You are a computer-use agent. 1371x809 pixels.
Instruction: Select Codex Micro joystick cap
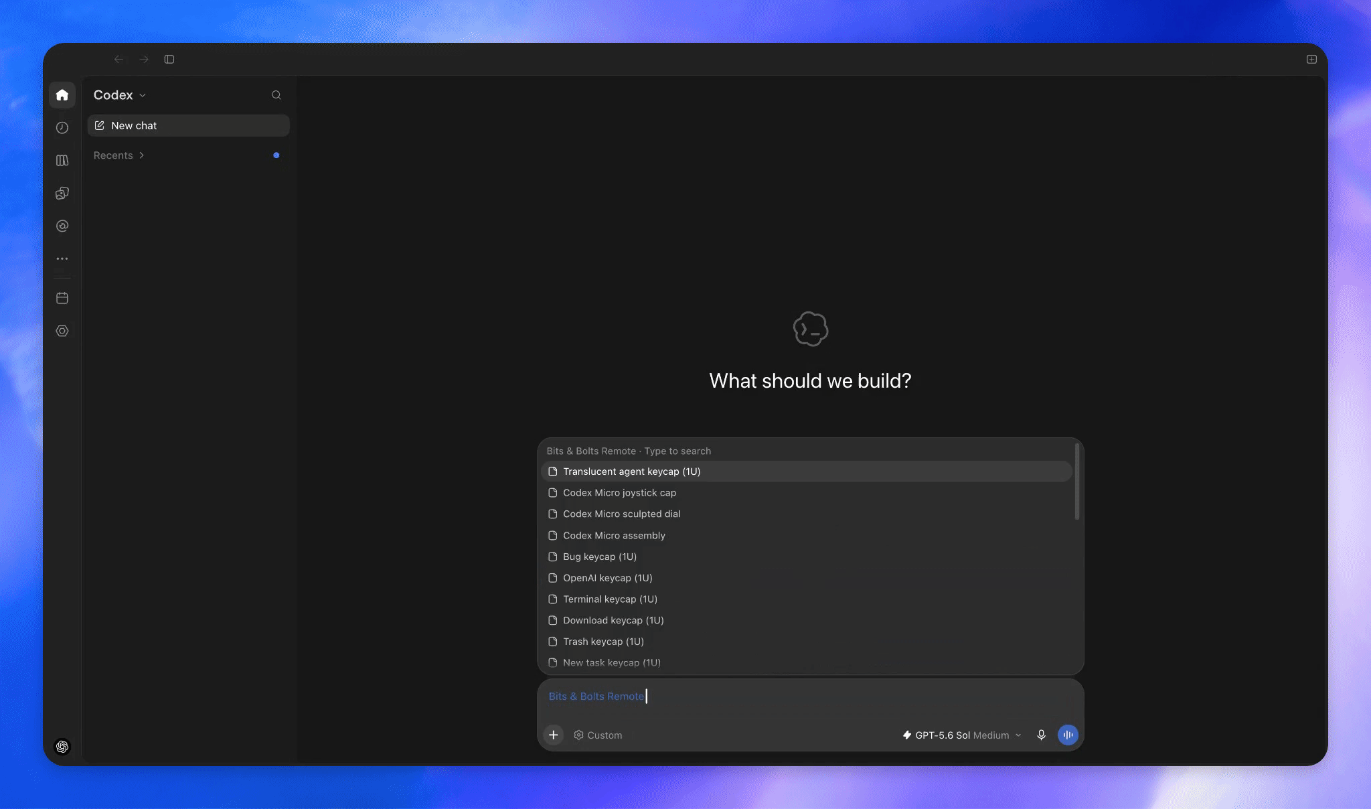[x=806, y=493]
